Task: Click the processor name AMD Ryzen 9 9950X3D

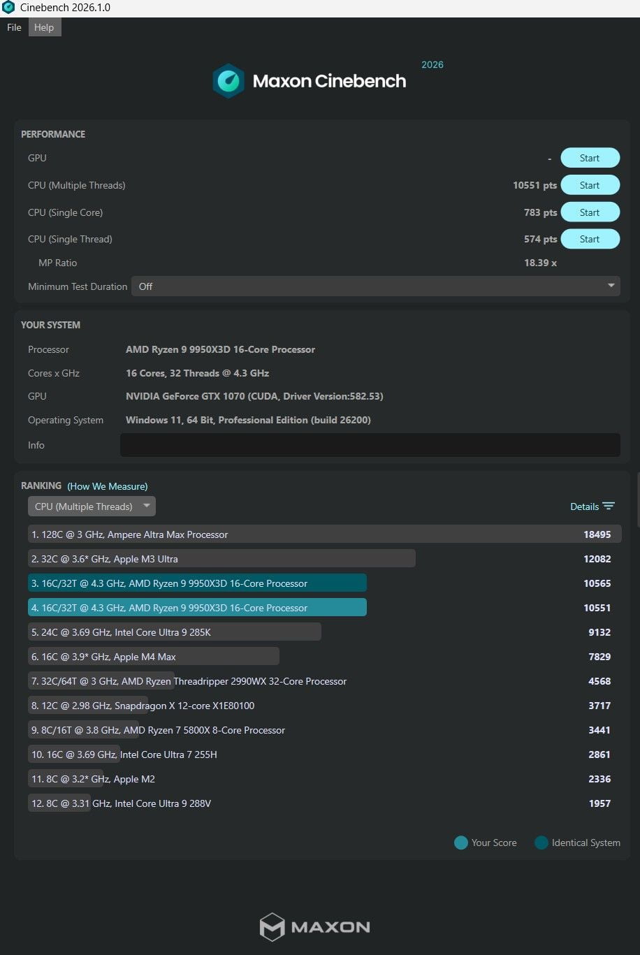Action: (220, 349)
